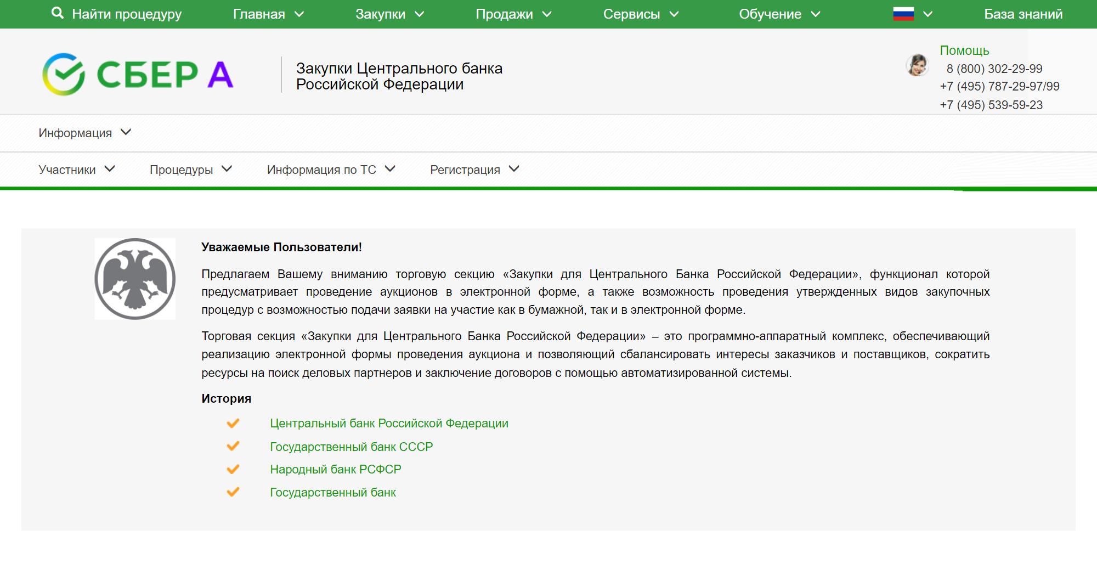Open the Информация по ТС submenu

click(x=321, y=170)
